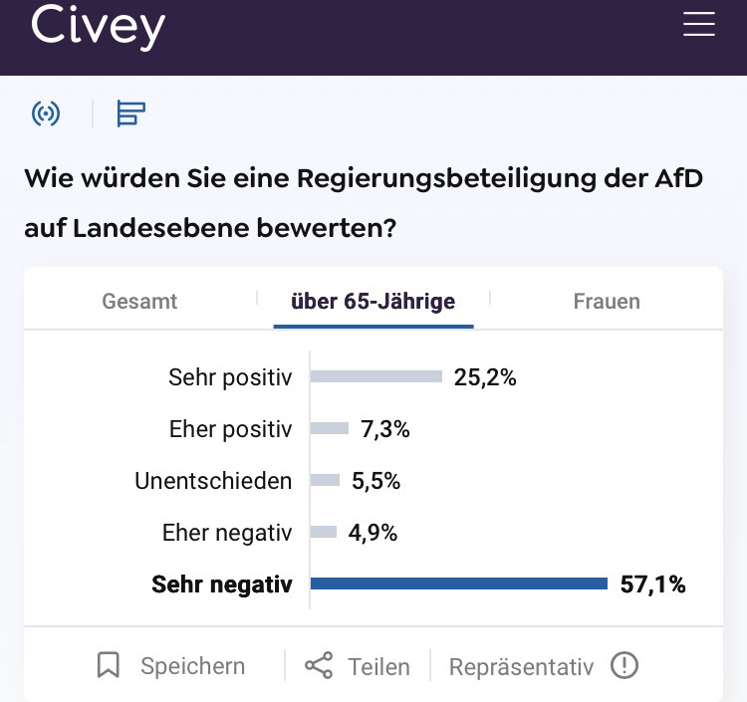
Task: Click the bar chart results icon
Action: click(x=130, y=114)
